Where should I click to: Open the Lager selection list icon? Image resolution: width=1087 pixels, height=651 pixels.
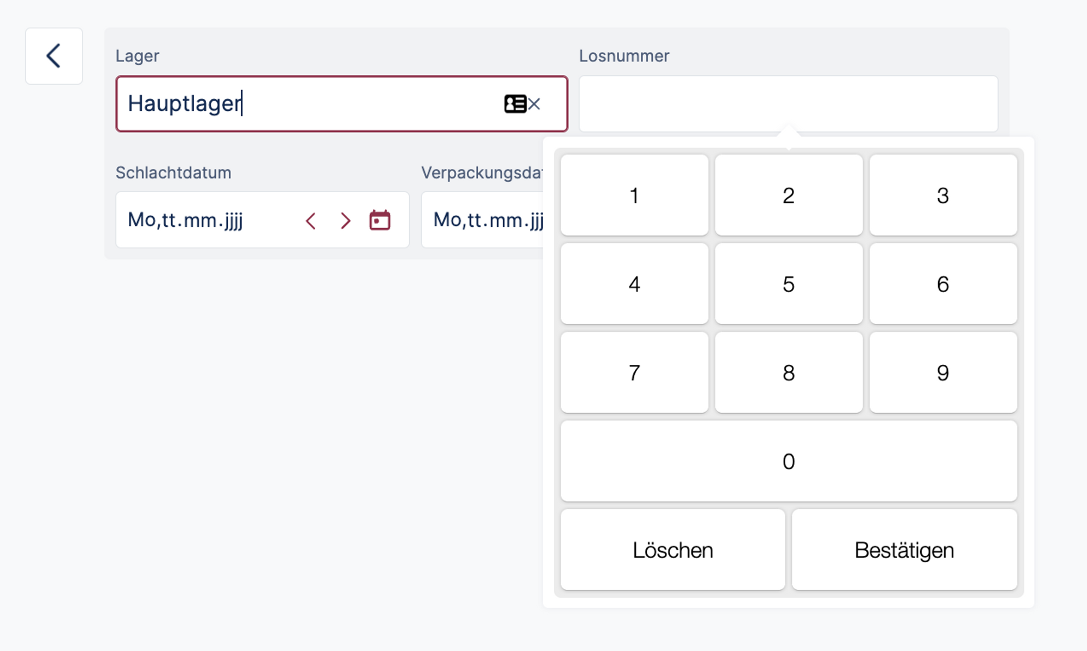click(514, 104)
